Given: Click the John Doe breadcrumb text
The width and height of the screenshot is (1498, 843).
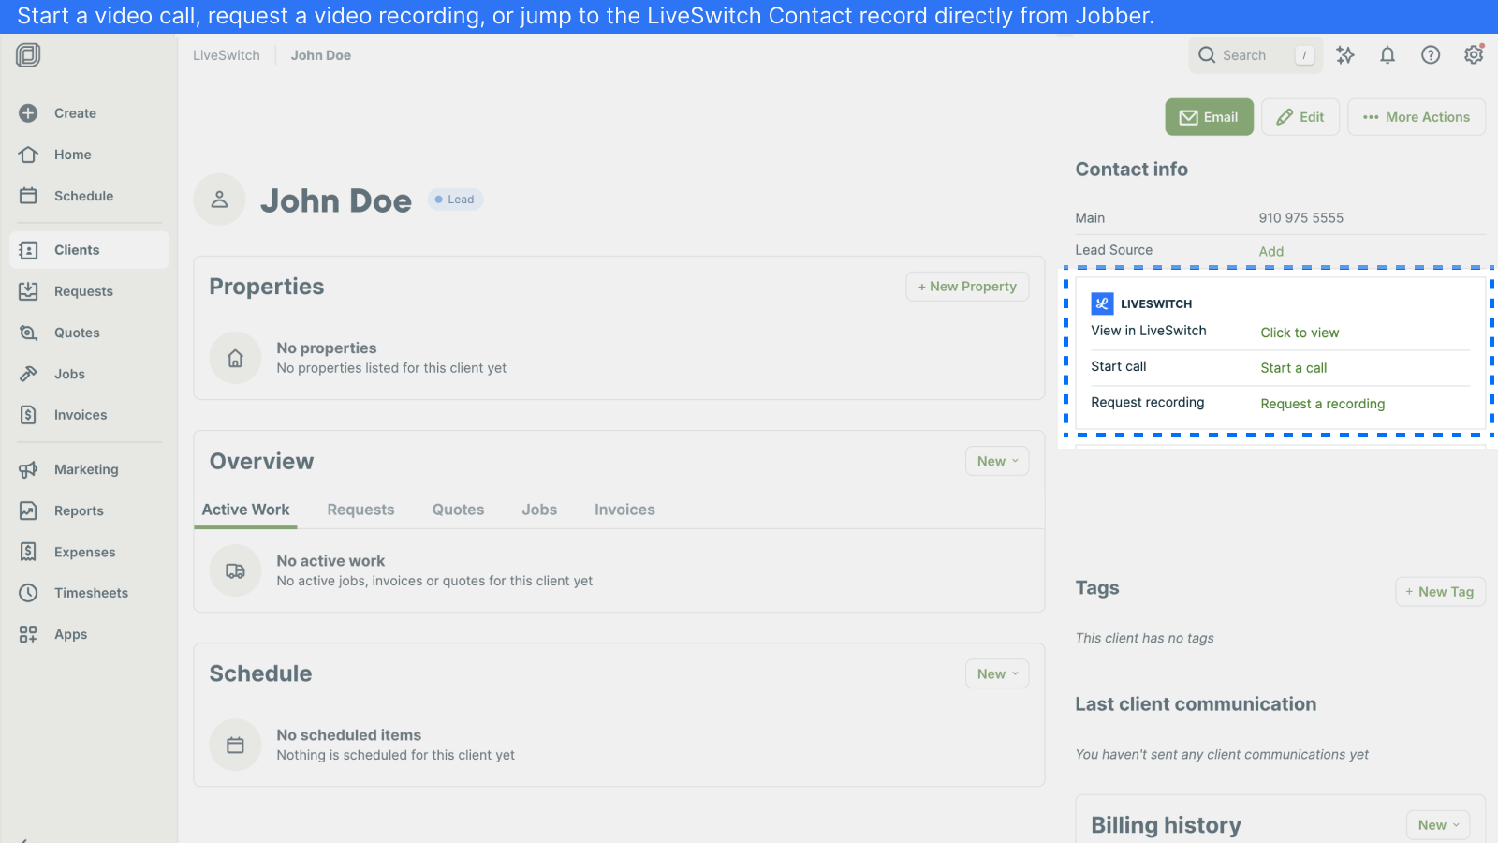Looking at the screenshot, I should [x=320, y=55].
